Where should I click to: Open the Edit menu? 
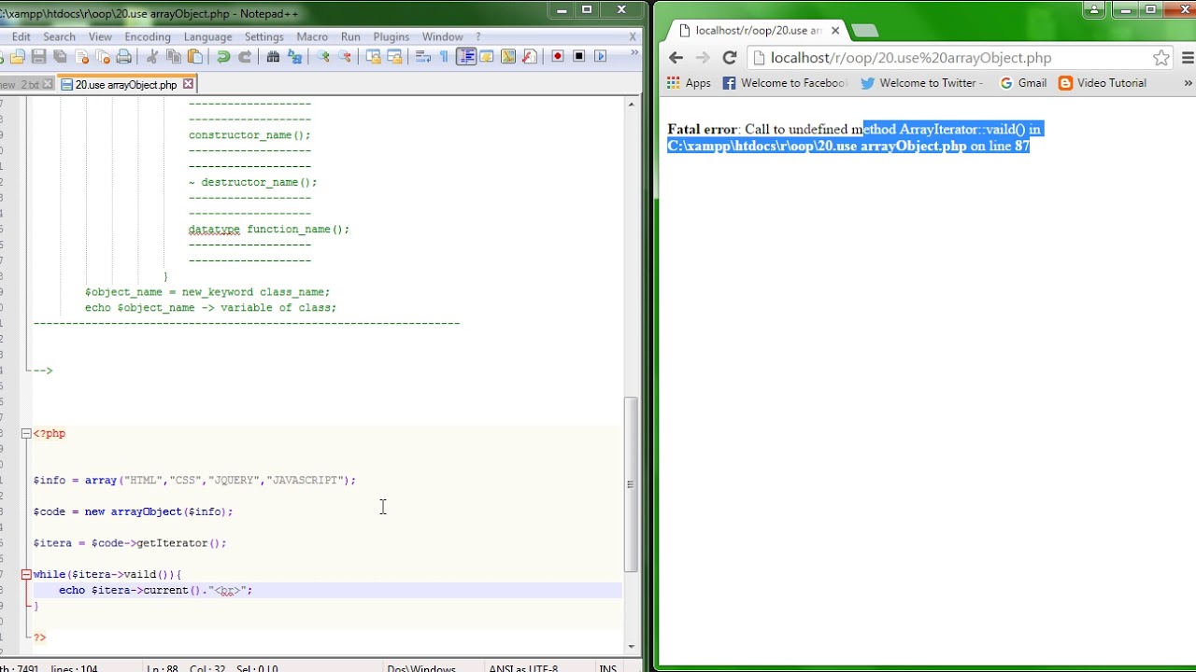coord(21,36)
